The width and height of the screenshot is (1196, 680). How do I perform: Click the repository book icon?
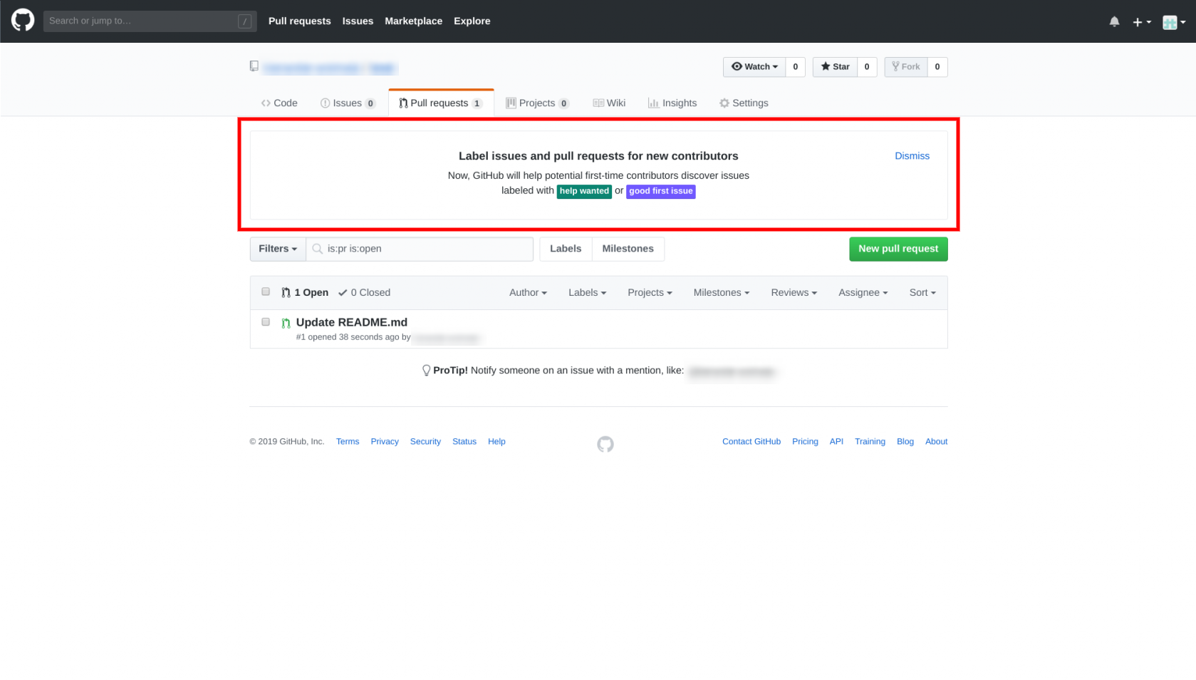pos(254,66)
